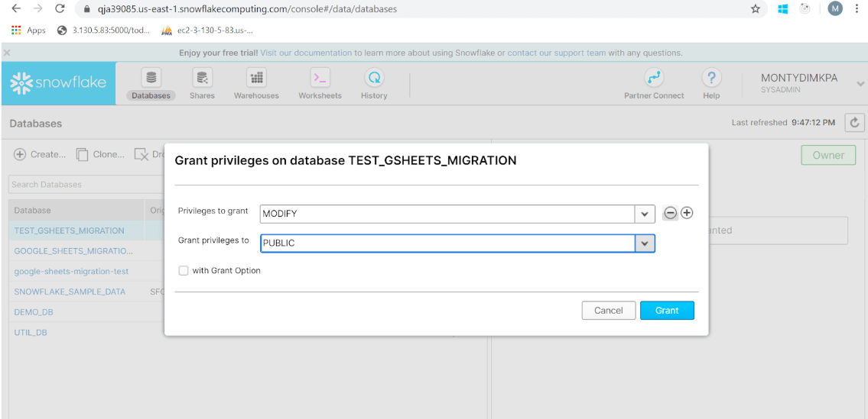Remove privilege with minus icon
The width and height of the screenshot is (868, 419).
[x=670, y=213]
